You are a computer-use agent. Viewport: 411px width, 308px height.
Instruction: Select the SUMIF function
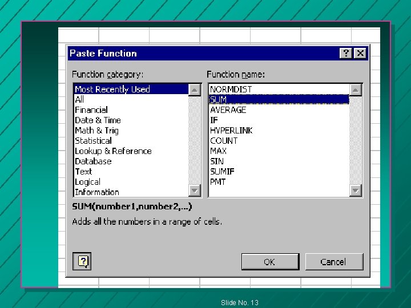(279, 172)
